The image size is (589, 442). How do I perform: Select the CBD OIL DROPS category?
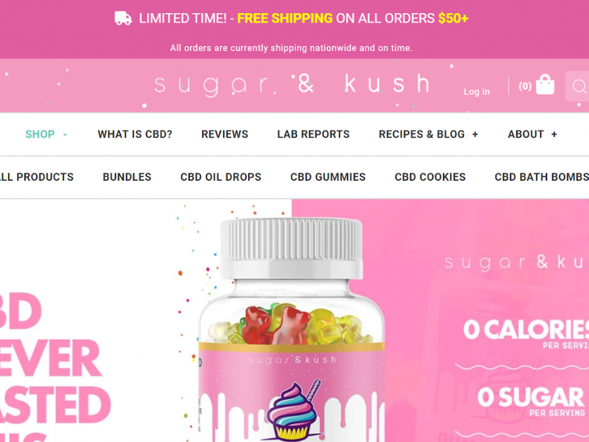pos(221,177)
